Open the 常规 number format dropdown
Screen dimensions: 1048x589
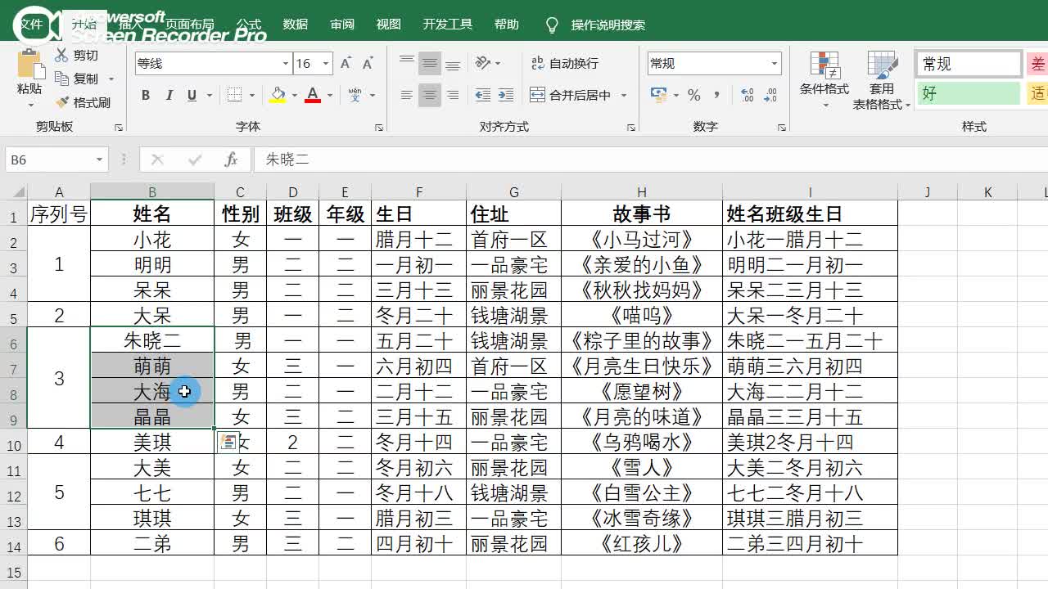775,62
